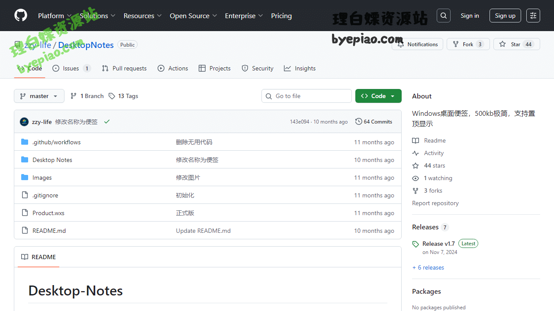Click the README.md file icon
The height and width of the screenshot is (311, 554).
(x=25, y=231)
